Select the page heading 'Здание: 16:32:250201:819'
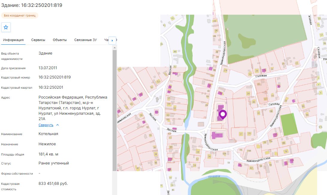Screen dimensions: 327x195 32,5
